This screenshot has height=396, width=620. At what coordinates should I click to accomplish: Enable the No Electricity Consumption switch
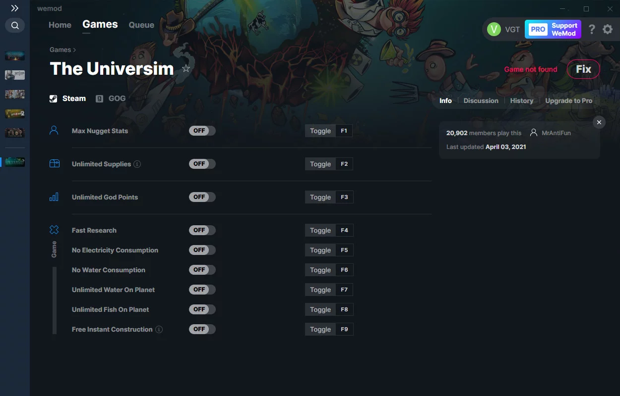click(202, 250)
